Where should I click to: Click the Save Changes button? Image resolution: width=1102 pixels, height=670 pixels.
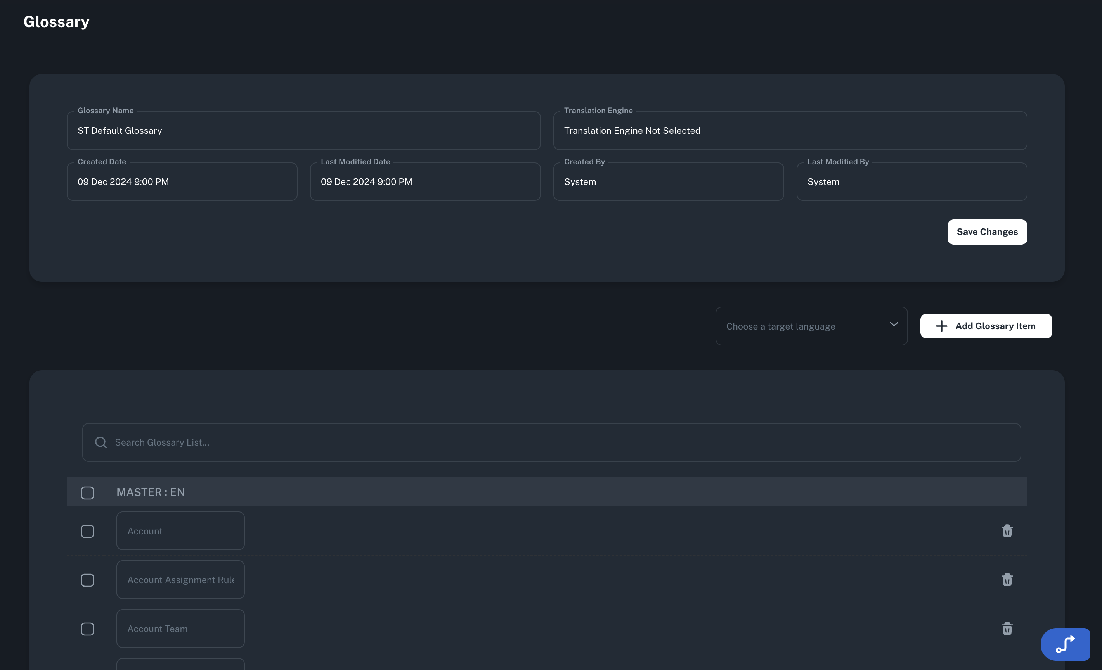[x=987, y=231]
